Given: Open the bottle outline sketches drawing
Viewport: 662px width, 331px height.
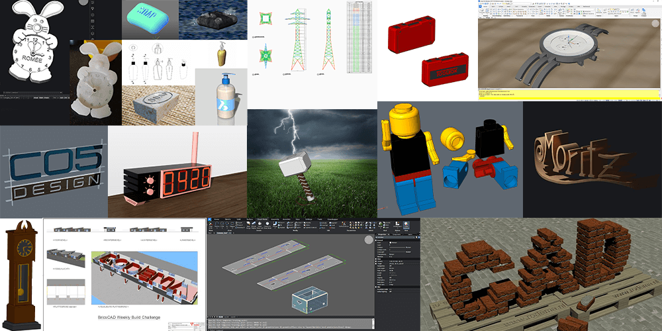Looking at the screenshot, I should (158, 62).
